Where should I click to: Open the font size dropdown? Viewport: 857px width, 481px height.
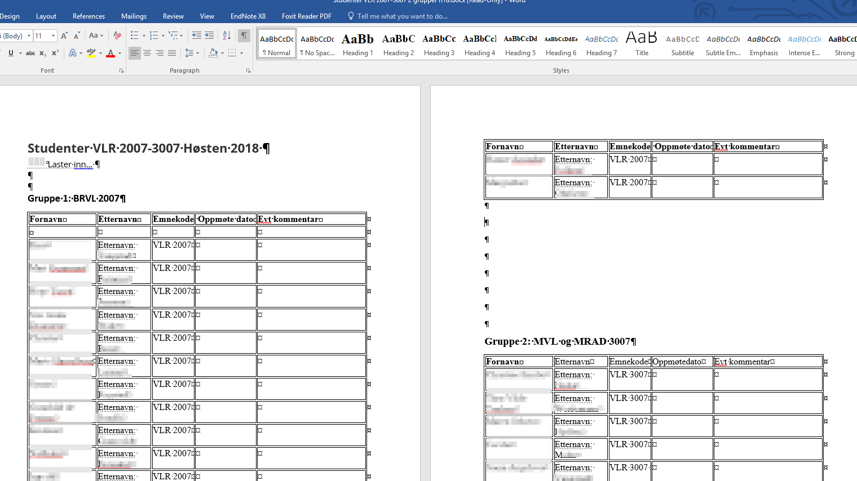point(54,36)
